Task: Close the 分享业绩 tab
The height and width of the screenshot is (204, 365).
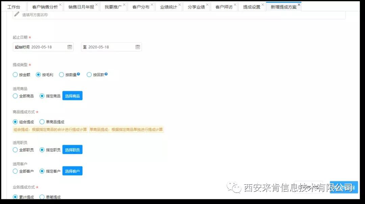Action: click(208, 4)
